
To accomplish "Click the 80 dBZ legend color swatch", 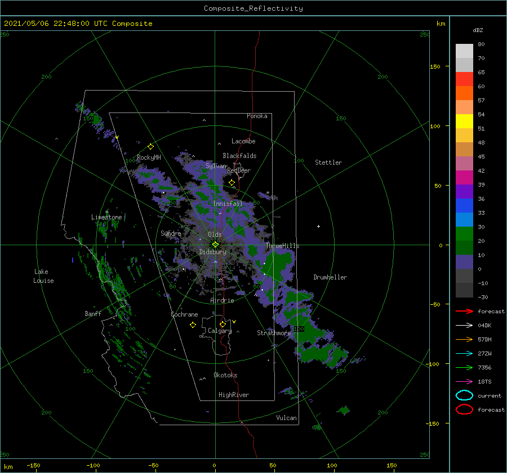I will [464, 51].
